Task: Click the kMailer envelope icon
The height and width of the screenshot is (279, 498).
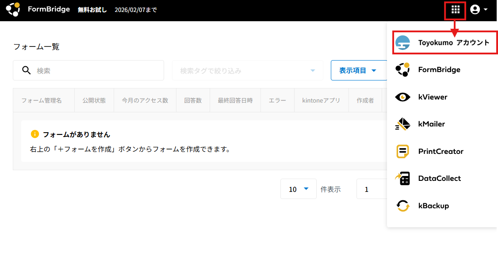Action: [x=402, y=124]
